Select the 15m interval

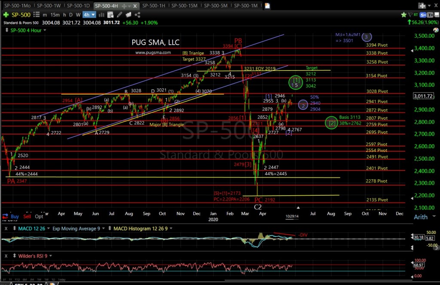(x=55, y=15)
